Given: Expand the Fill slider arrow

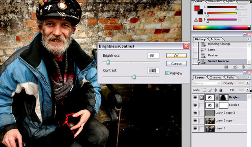Looking at the screenshot, I should (x=248, y=90).
